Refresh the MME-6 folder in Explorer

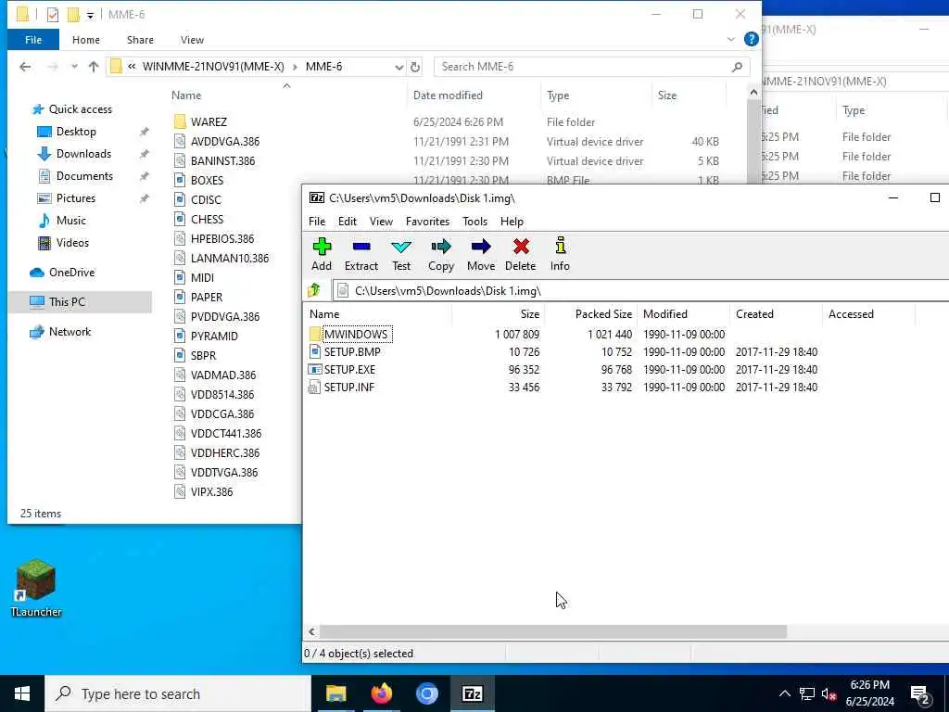pos(415,67)
